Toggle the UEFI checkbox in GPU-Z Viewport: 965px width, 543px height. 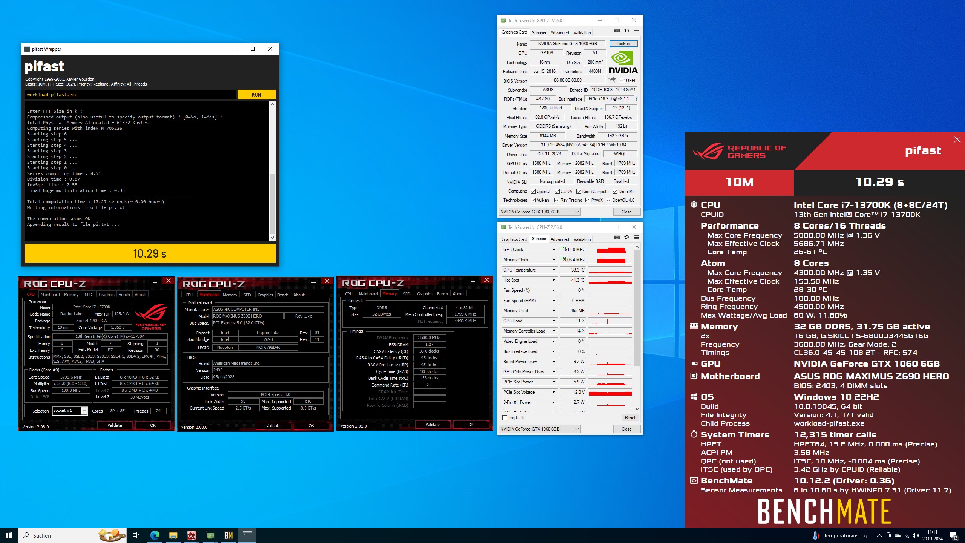(x=622, y=81)
